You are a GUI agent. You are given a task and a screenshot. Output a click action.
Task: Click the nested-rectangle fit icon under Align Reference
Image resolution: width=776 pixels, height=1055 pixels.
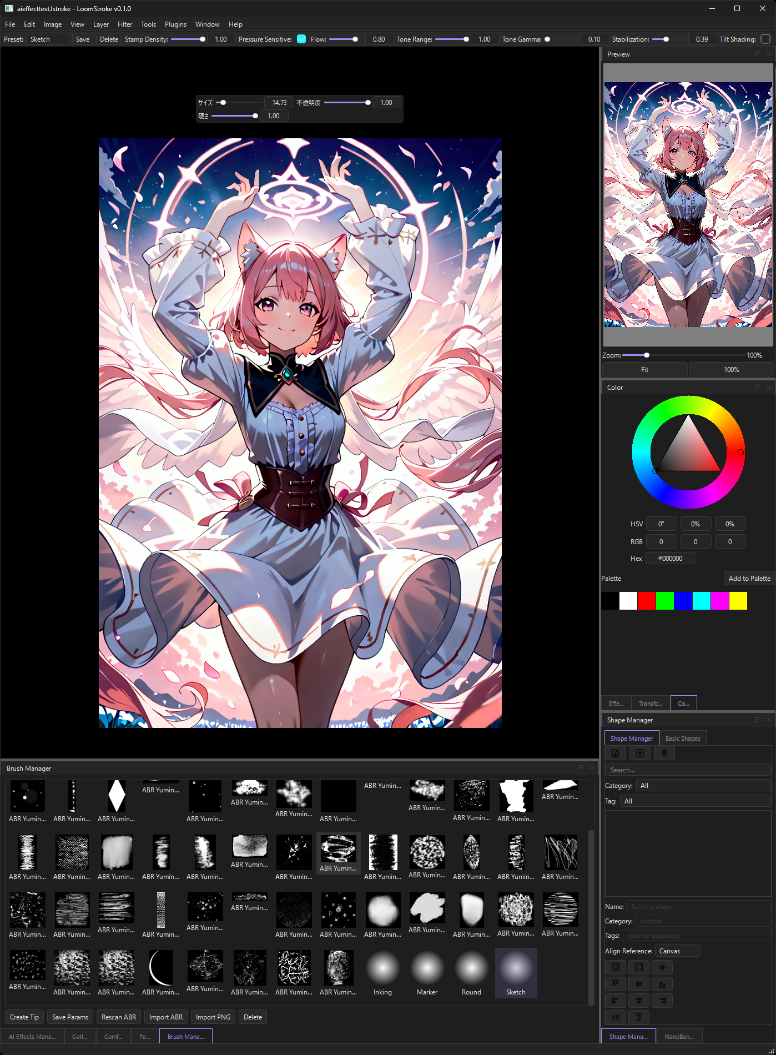point(615,967)
